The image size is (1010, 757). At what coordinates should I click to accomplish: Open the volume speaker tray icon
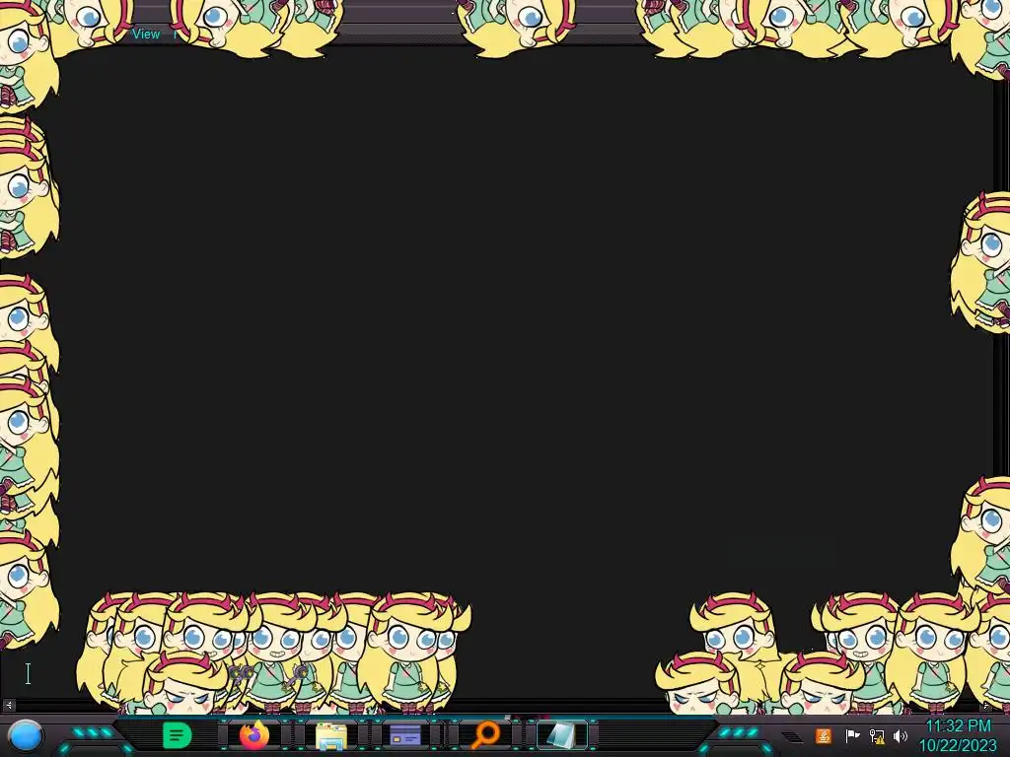(x=901, y=735)
